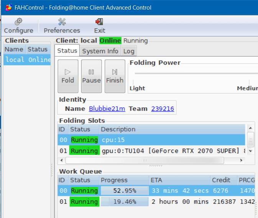Select the local Online client row
Screen dimensions: 258x218
coord(27,59)
